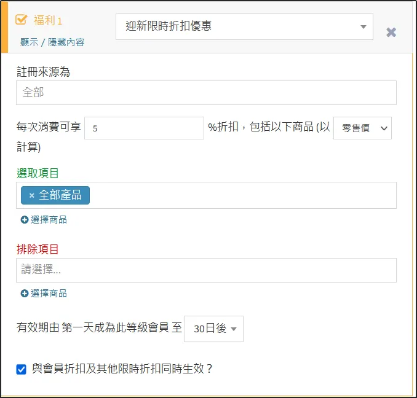
Task: Tick the 與會員折扣及其他限時折扣同時生效 checkbox
Action: click(22, 369)
